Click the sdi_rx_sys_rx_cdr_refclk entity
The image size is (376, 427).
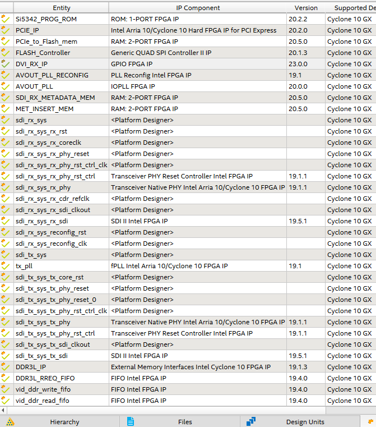[x=53, y=199]
